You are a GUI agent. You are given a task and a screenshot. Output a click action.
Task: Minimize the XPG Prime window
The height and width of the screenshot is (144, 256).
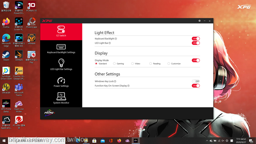click(204, 21)
